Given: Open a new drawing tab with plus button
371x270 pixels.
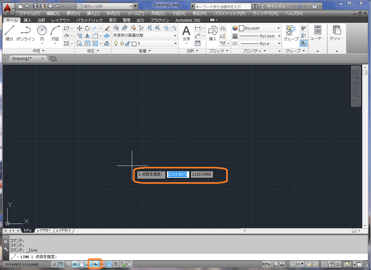Looking at the screenshot, I should pos(53,59).
